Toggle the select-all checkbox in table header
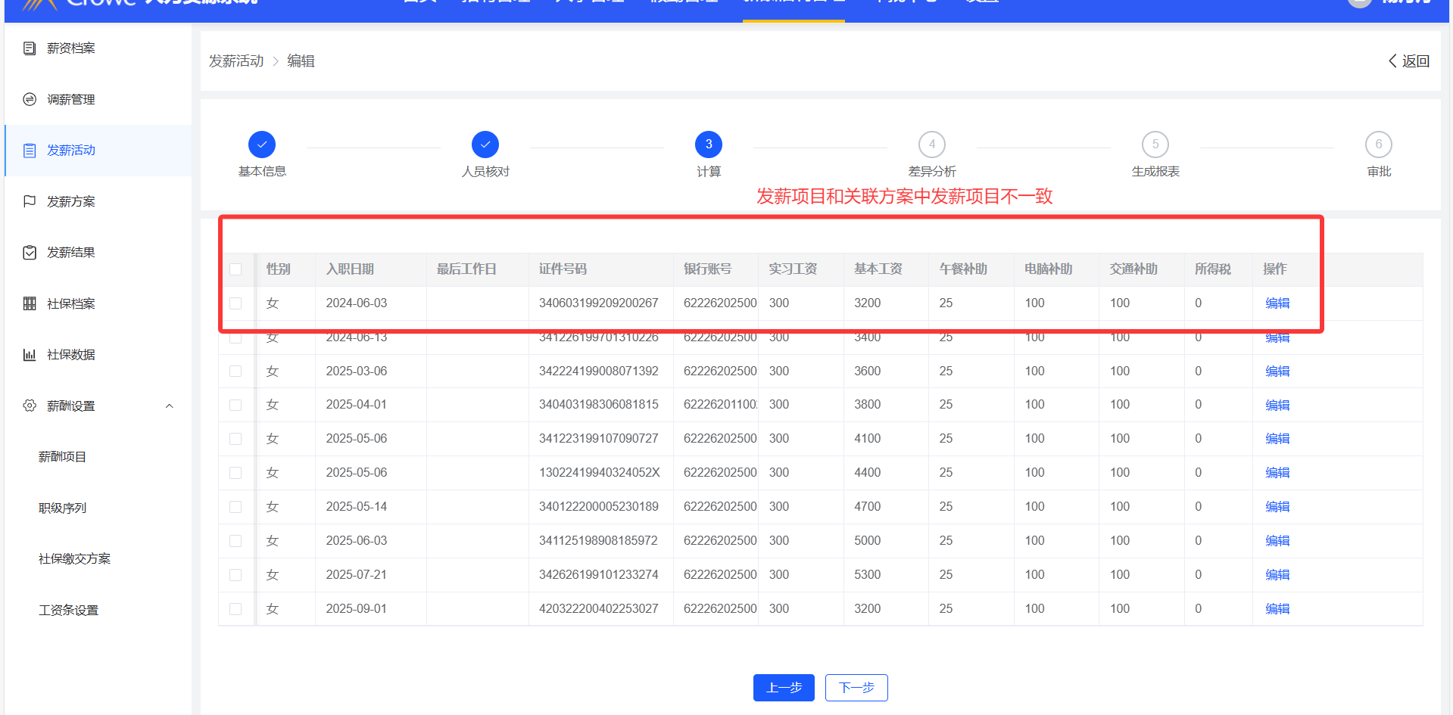This screenshot has height=715, width=1453. click(235, 269)
